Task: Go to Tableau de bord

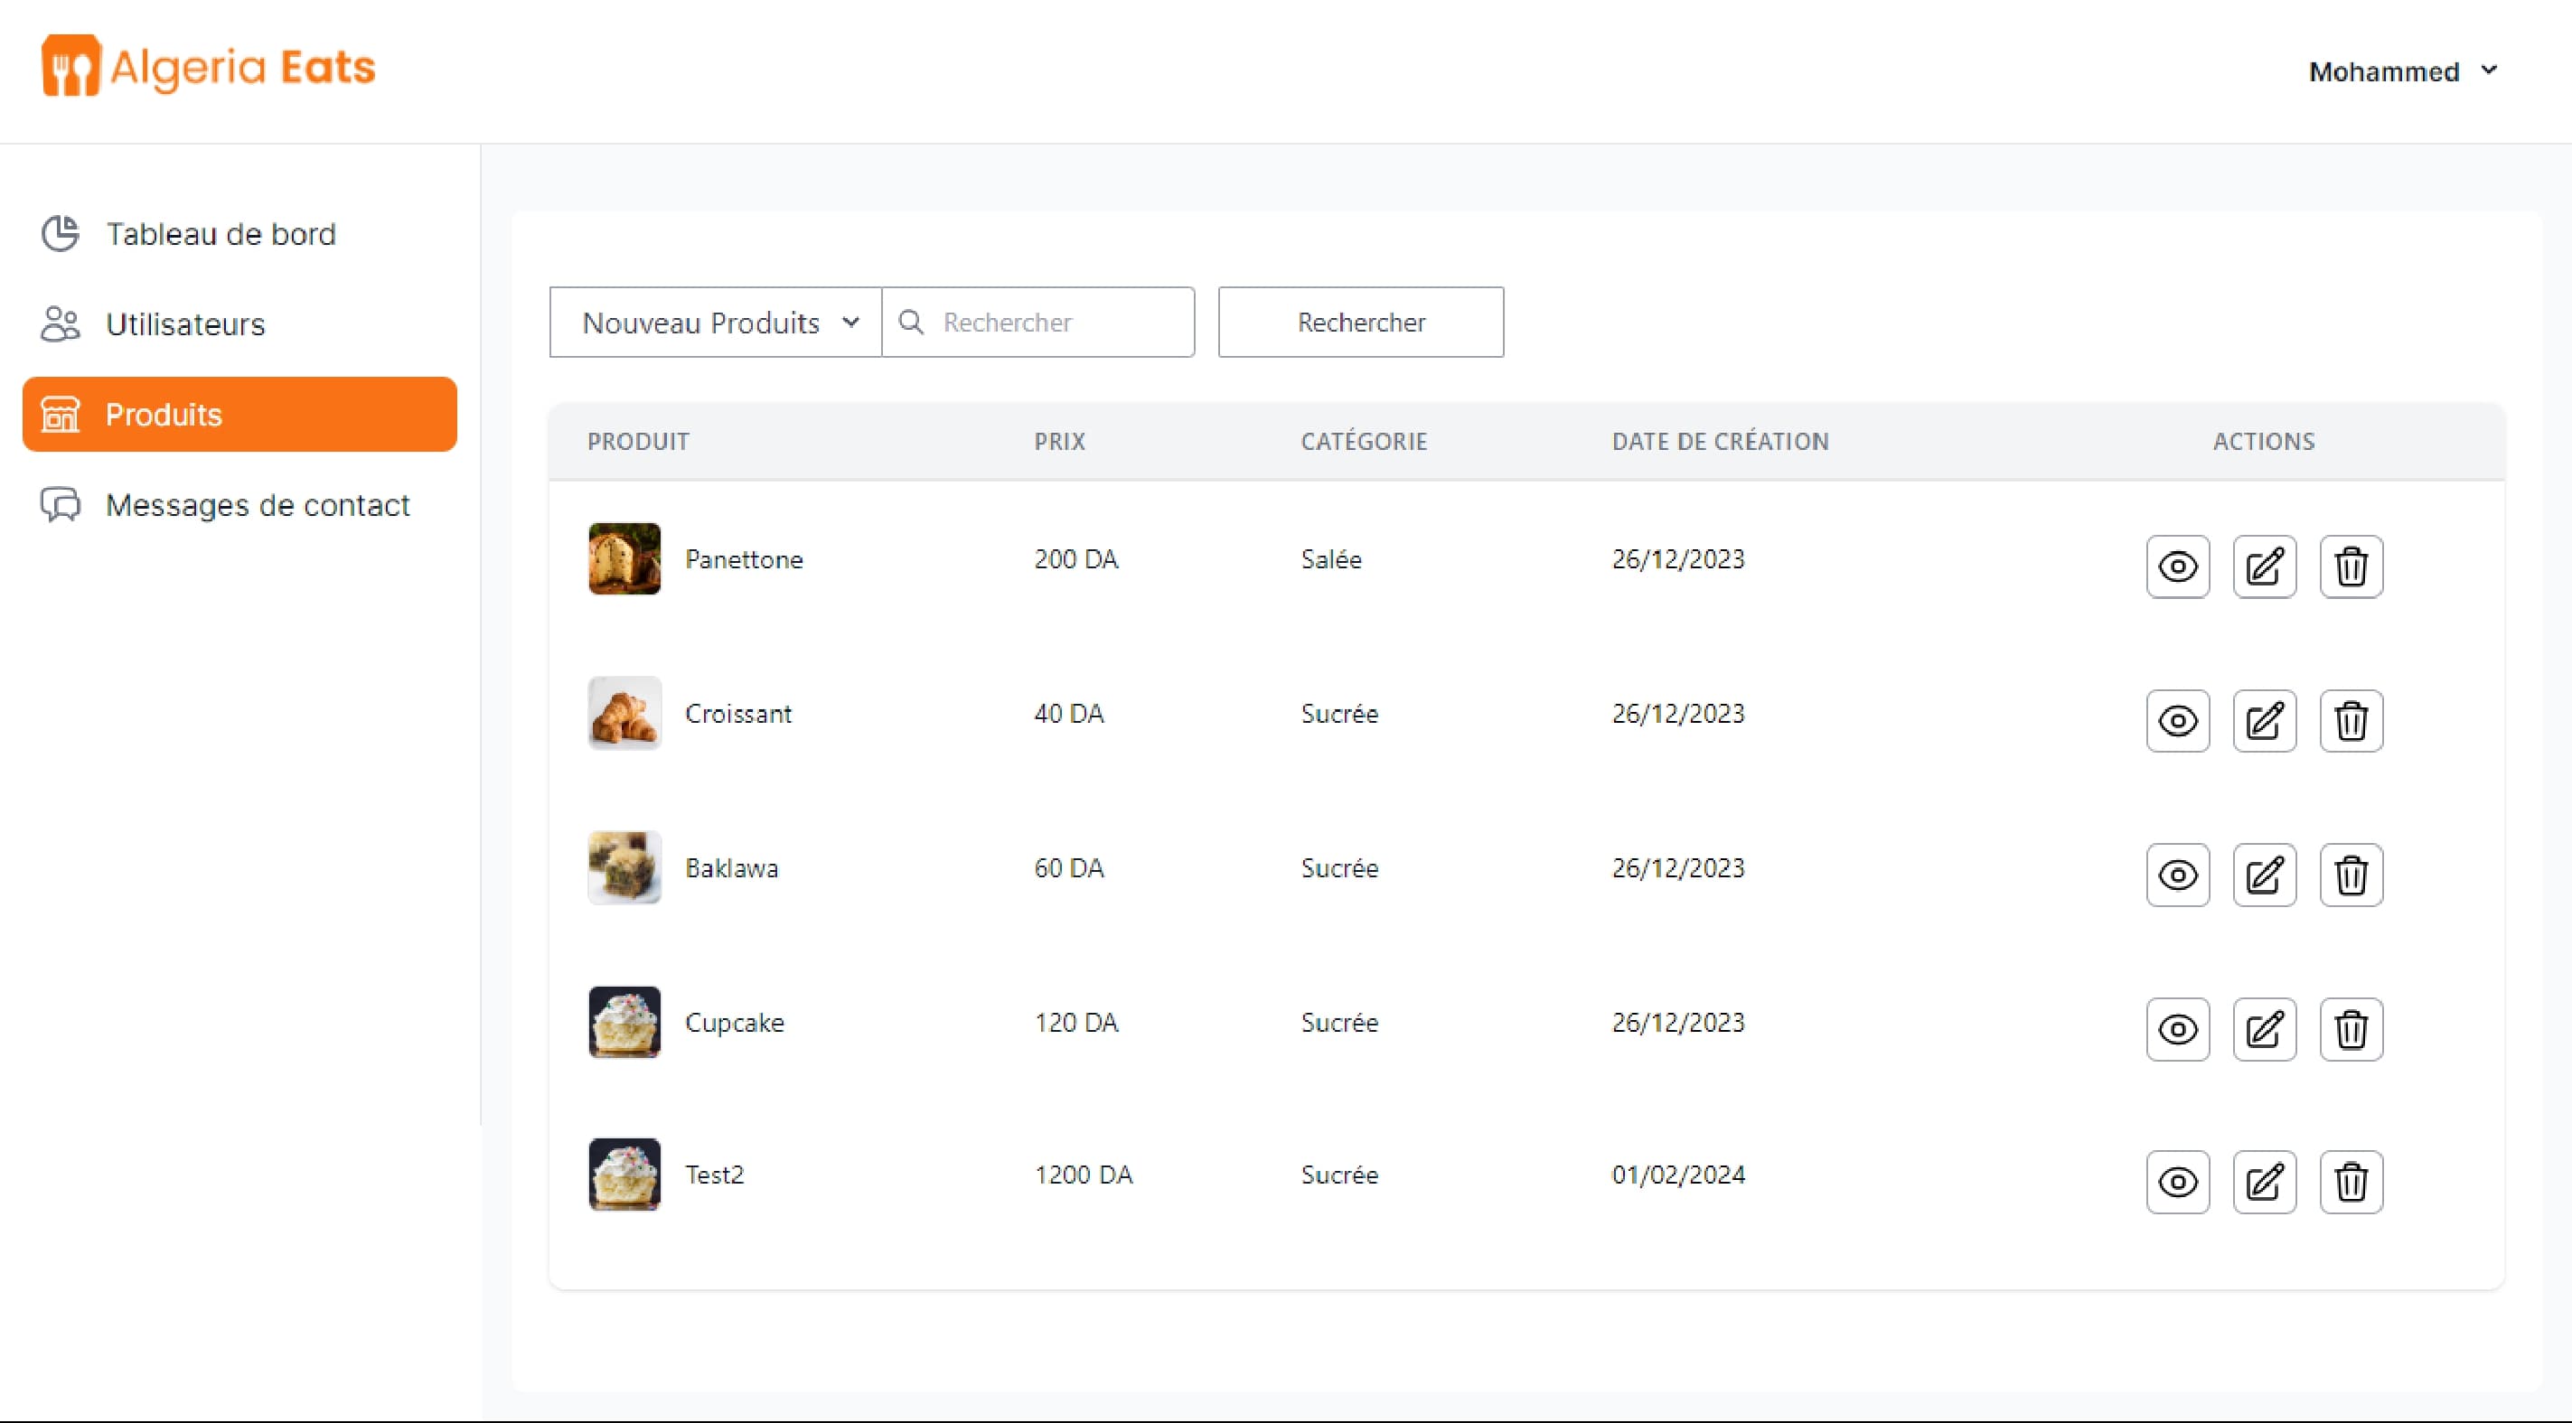Action: pyautogui.click(x=221, y=233)
